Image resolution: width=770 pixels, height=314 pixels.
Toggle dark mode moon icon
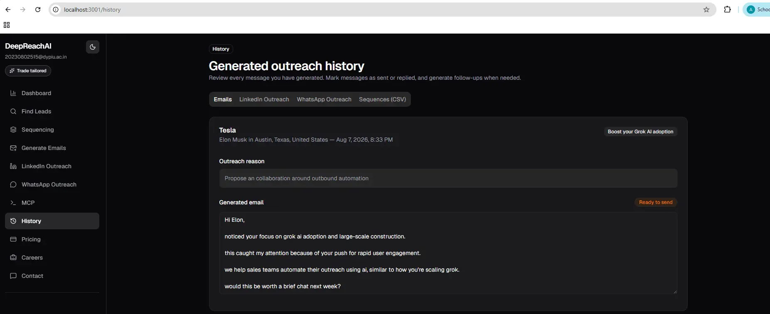coord(93,47)
